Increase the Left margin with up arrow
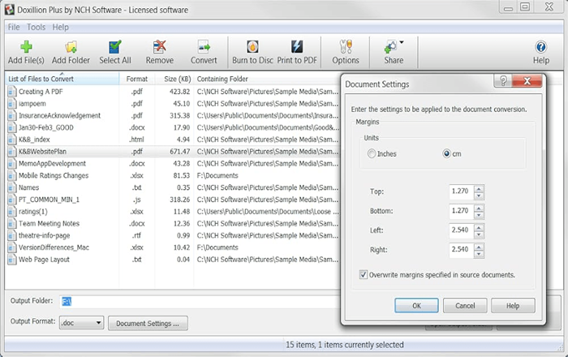 tap(479, 227)
